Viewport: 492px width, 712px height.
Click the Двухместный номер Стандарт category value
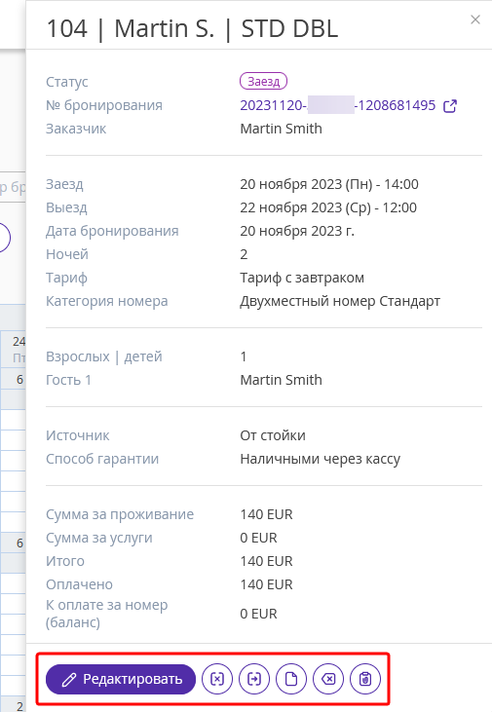340,301
